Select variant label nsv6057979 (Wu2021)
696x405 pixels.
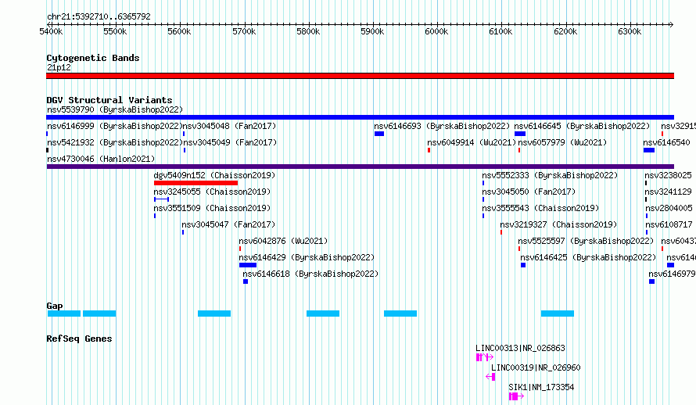(562, 142)
